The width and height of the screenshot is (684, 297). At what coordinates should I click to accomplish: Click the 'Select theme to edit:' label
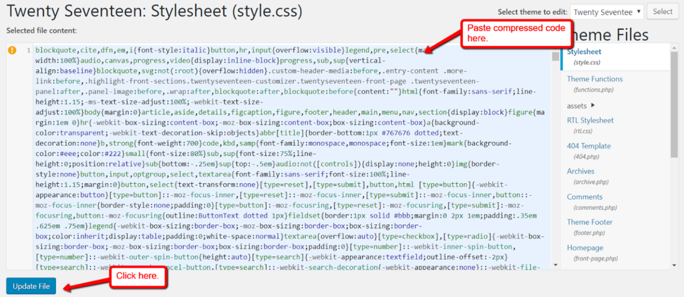532,12
